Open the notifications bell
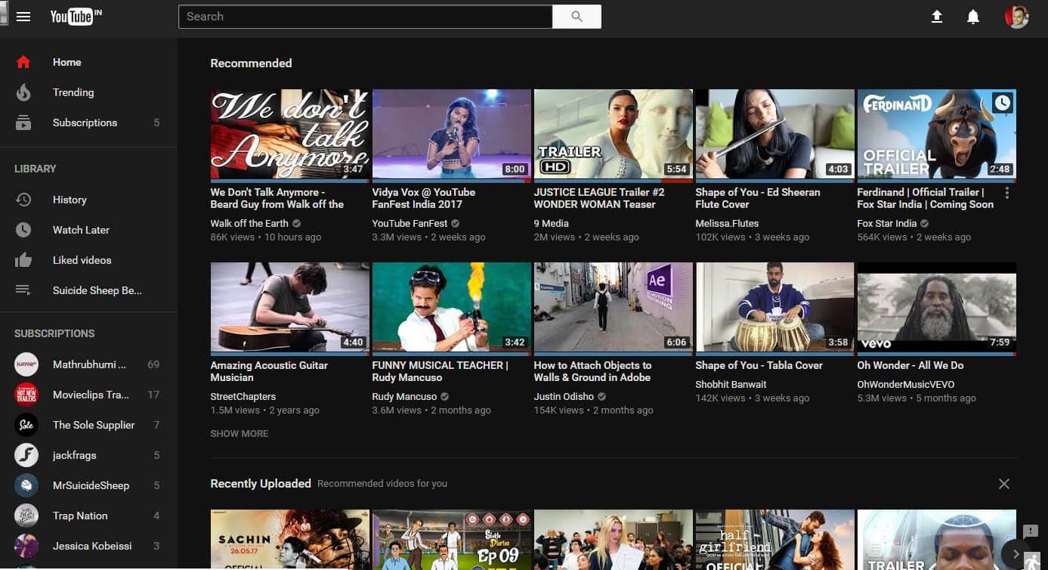This screenshot has height=570, width=1048. [973, 17]
